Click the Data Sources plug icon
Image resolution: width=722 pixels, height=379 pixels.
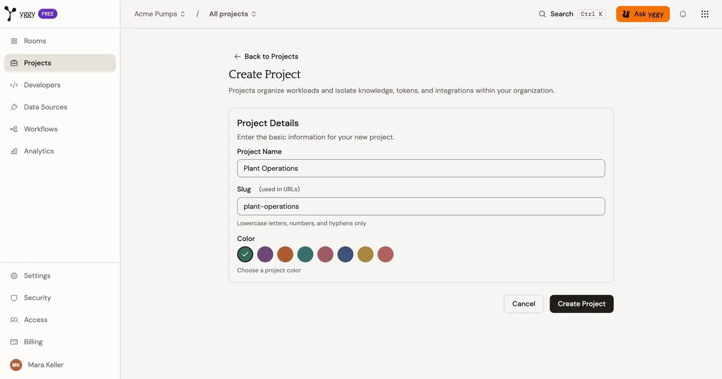[x=14, y=107]
